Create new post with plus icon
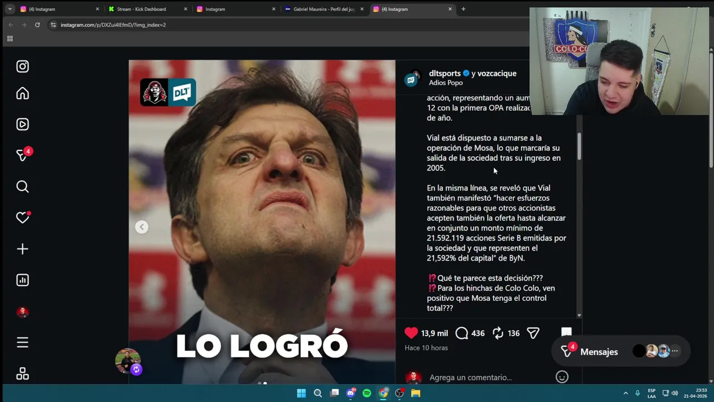Screen dimensions: 714x402 click(x=22, y=249)
